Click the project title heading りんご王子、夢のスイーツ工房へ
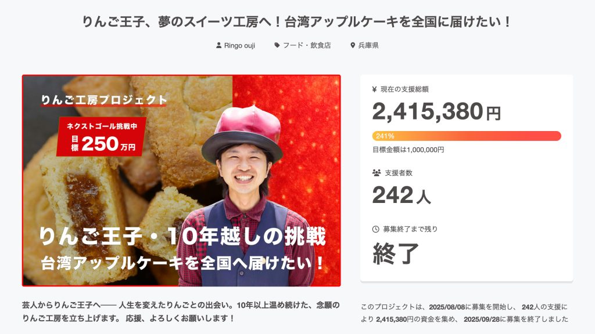The height and width of the screenshot is (334, 595). (297, 21)
